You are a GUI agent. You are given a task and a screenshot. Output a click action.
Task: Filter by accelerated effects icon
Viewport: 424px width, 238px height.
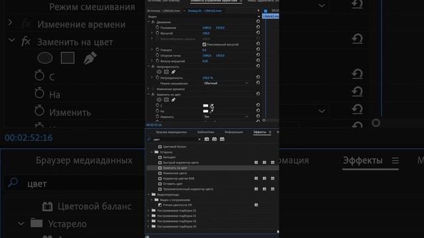point(207,139)
